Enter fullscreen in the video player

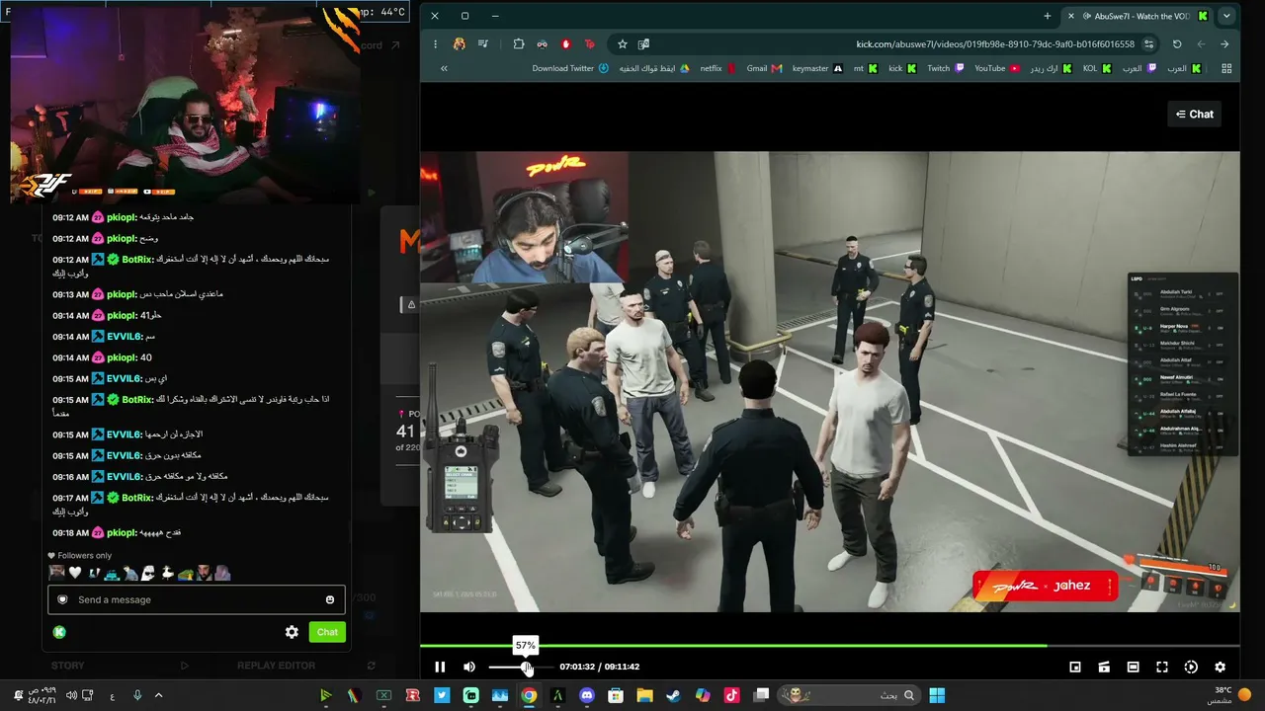(1162, 668)
